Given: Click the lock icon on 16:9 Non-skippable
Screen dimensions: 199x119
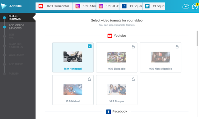Looking at the screenshot, I should (177, 47).
